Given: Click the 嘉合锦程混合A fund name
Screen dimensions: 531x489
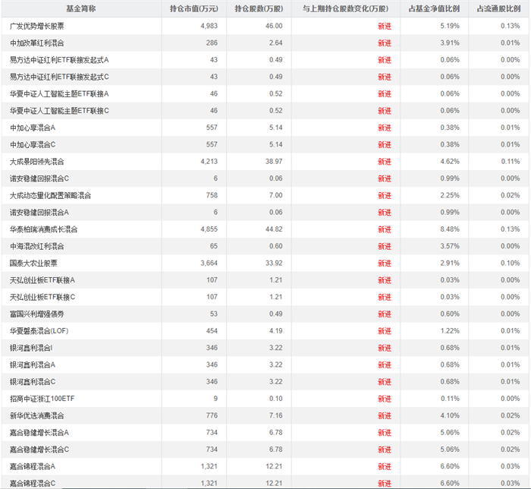Looking at the screenshot, I should (33, 467).
